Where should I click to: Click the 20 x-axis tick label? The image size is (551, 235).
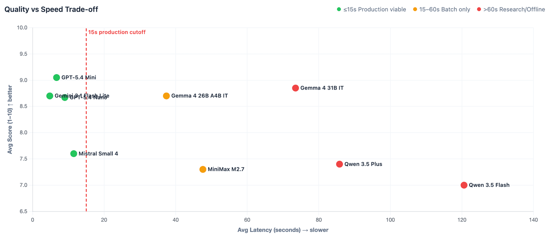(104, 220)
